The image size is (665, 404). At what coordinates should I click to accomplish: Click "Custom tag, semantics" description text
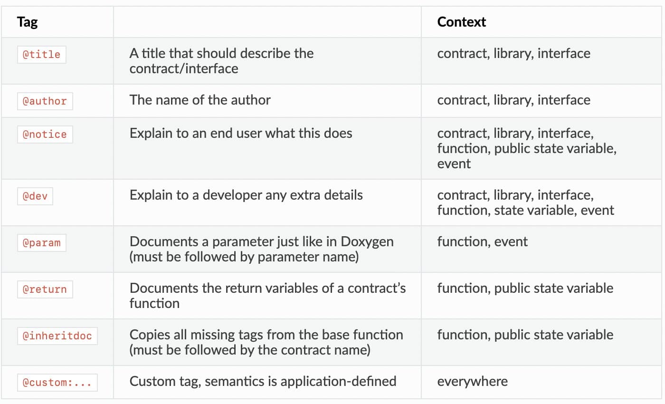coord(263,381)
